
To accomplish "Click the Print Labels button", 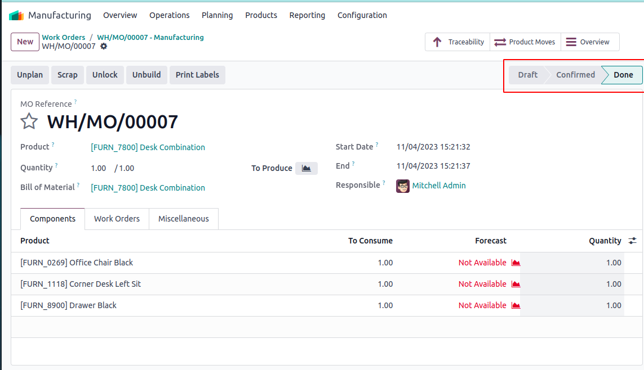I will 197,75.
